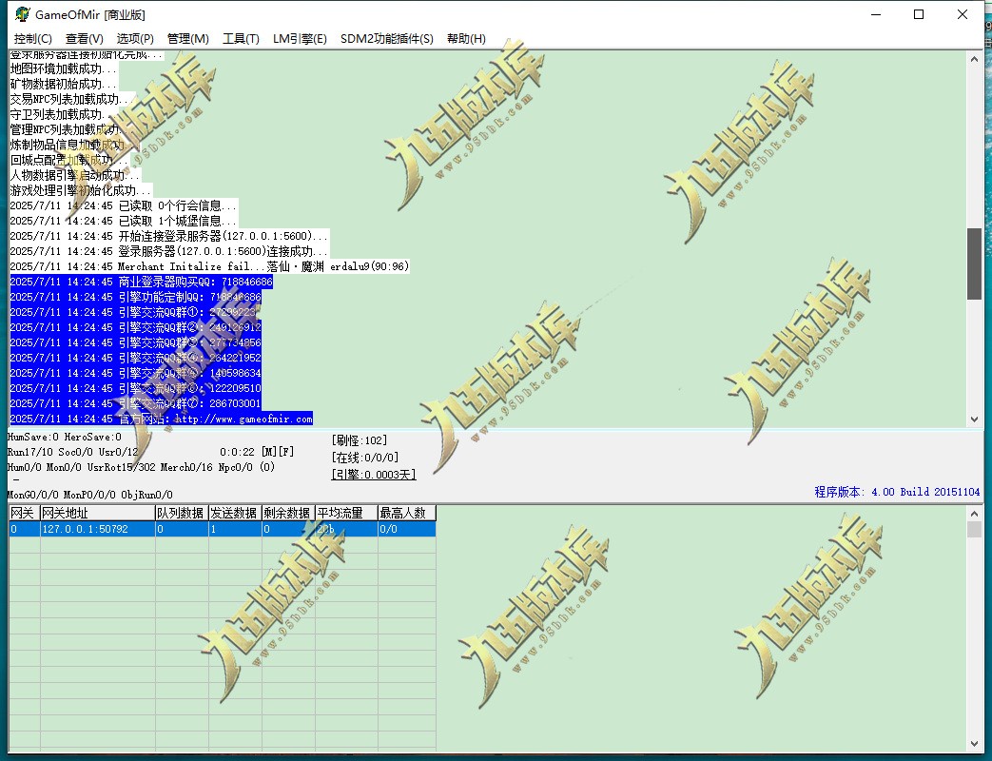Click the gateway list scrollbar up arrow
The image size is (992, 761).
pyautogui.click(x=974, y=513)
